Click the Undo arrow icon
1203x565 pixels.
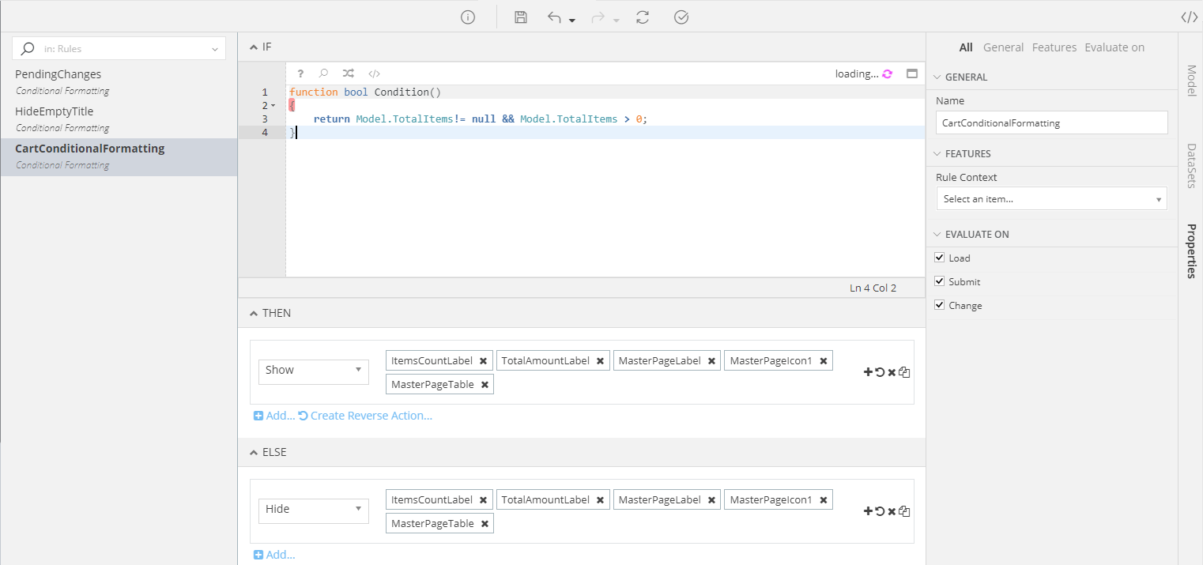[x=555, y=17]
